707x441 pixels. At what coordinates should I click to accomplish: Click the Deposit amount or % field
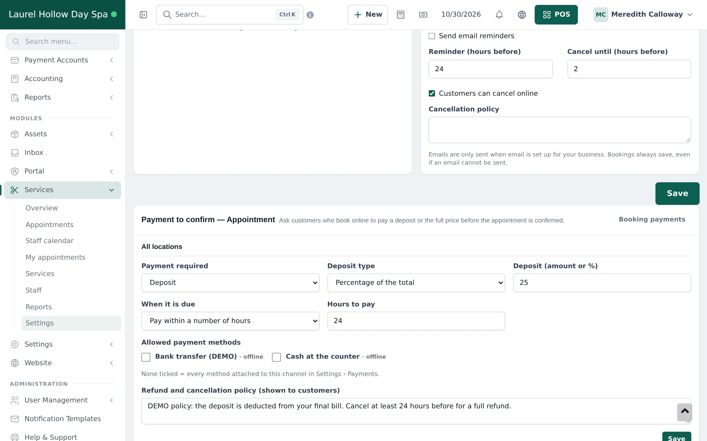click(x=602, y=283)
